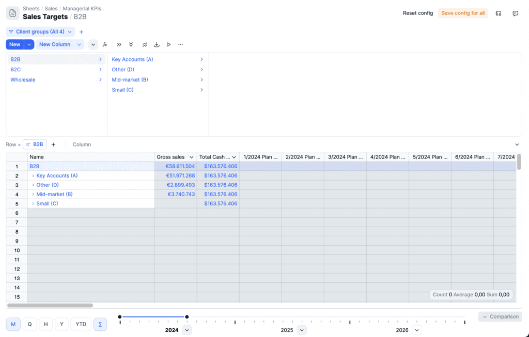Viewport: 529px width, 337px height.
Task: Expand the Key Accounts (A) row
Action: click(x=33, y=175)
